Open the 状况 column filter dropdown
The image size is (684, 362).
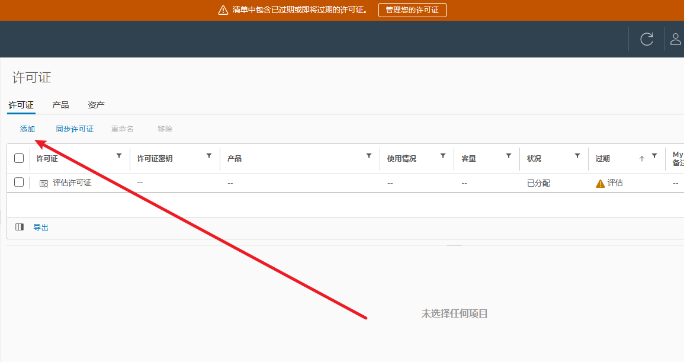pyautogui.click(x=577, y=156)
